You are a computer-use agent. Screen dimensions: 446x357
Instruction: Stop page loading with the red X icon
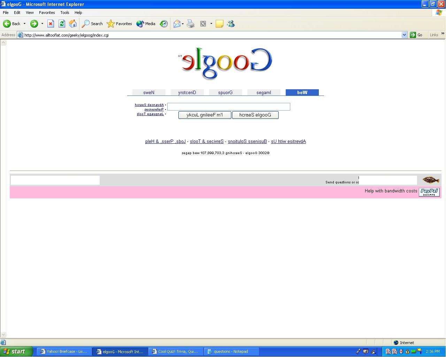(x=51, y=24)
